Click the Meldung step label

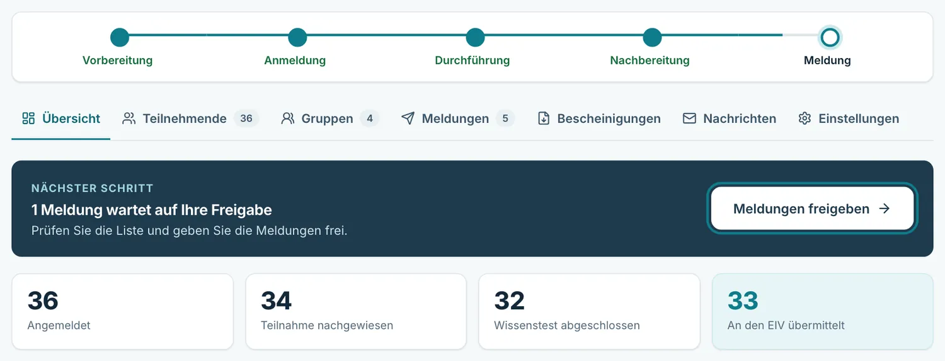click(827, 60)
